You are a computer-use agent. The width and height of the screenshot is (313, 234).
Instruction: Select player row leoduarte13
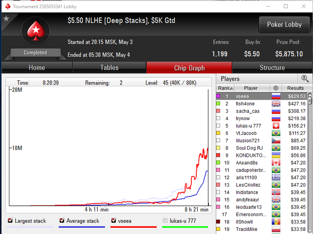click(262, 207)
